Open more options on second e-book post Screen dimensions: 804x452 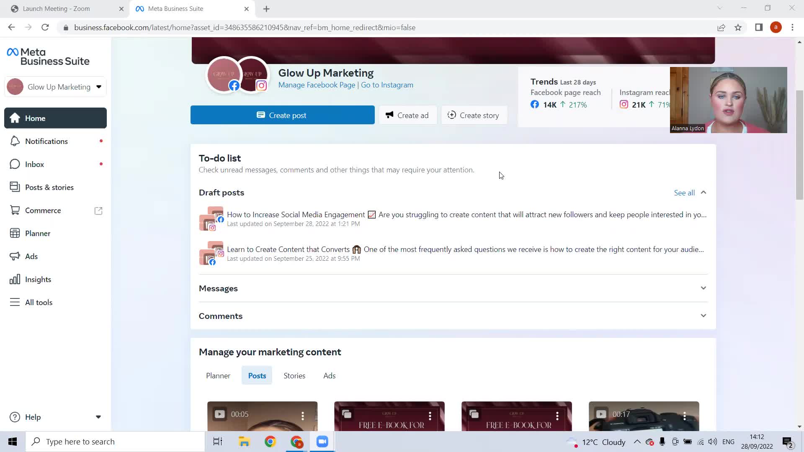pyautogui.click(x=430, y=416)
